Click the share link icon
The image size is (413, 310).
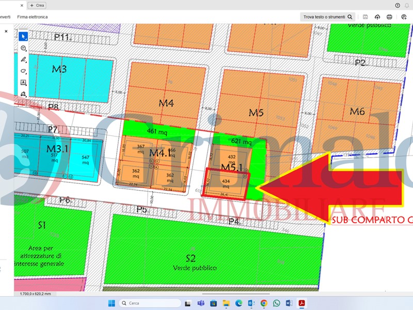coord(404,17)
